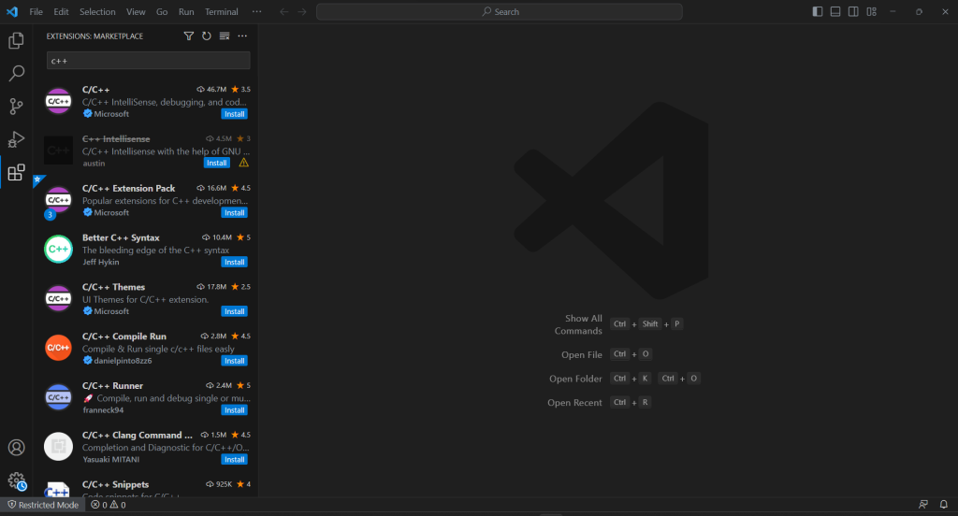Toggle the bottom panel visibility
The image size is (958, 516).
click(835, 11)
